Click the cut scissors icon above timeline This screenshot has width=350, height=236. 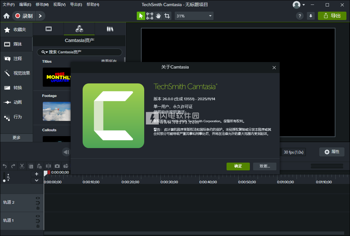pos(22,166)
